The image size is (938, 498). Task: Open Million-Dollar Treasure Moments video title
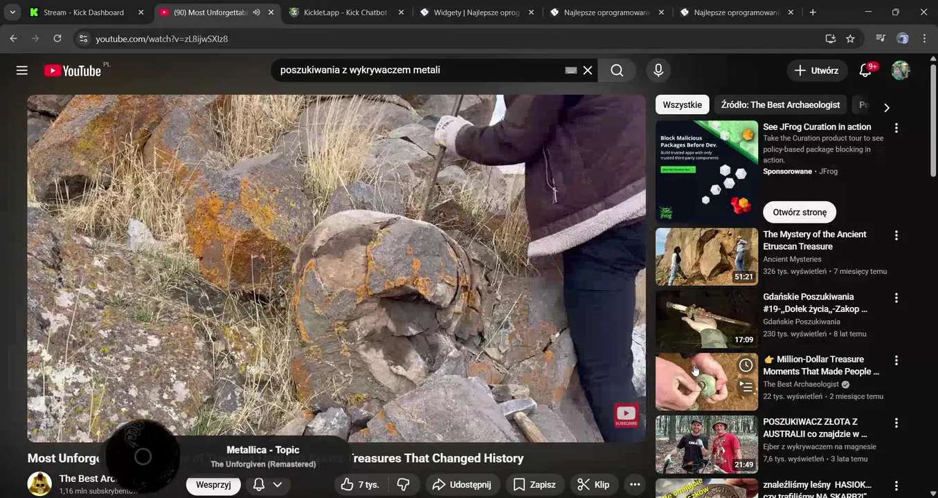click(x=822, y=365)
